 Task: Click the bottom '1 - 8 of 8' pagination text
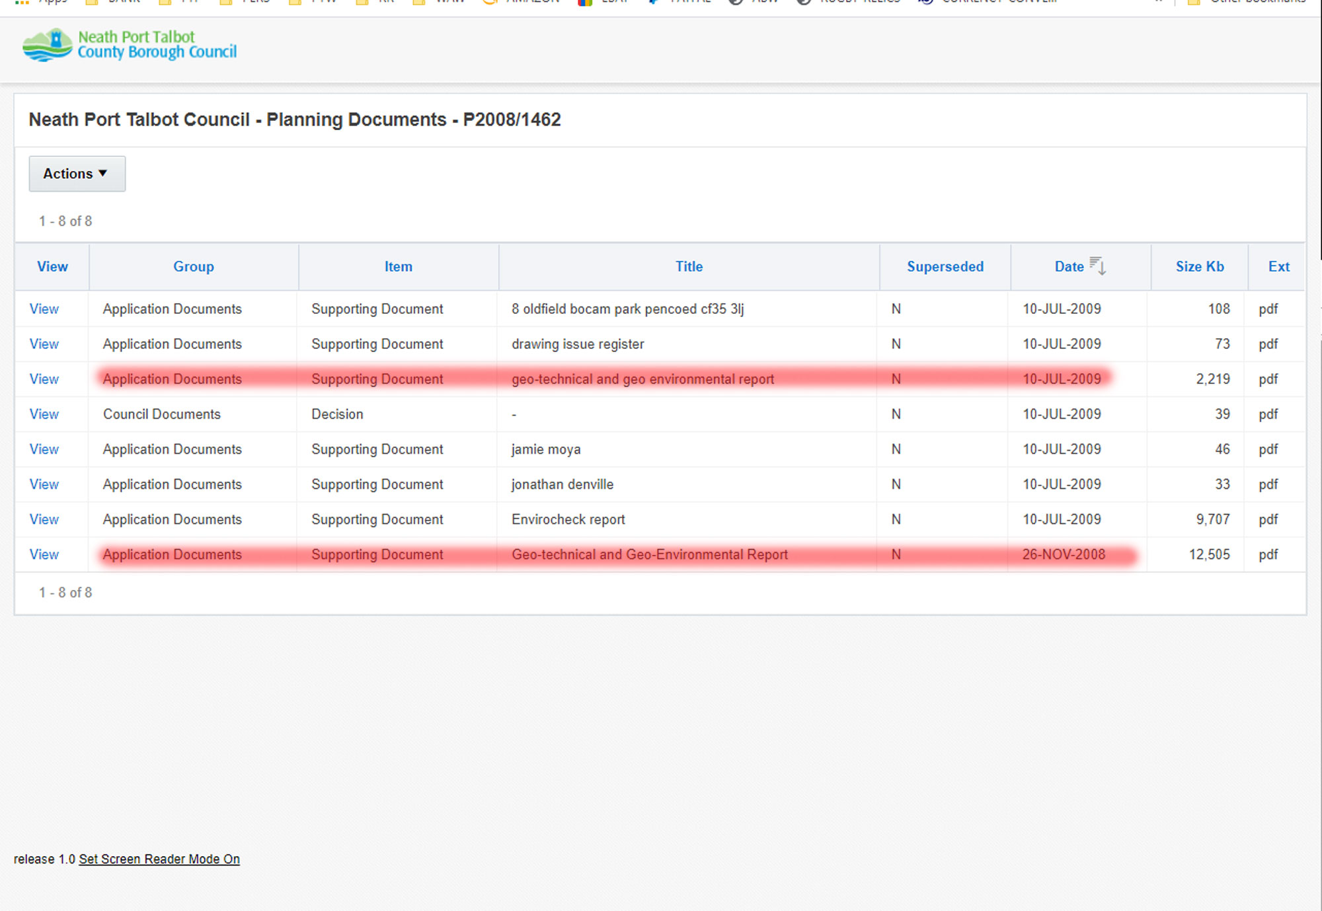pyautogui.click(x=65, y=593)
